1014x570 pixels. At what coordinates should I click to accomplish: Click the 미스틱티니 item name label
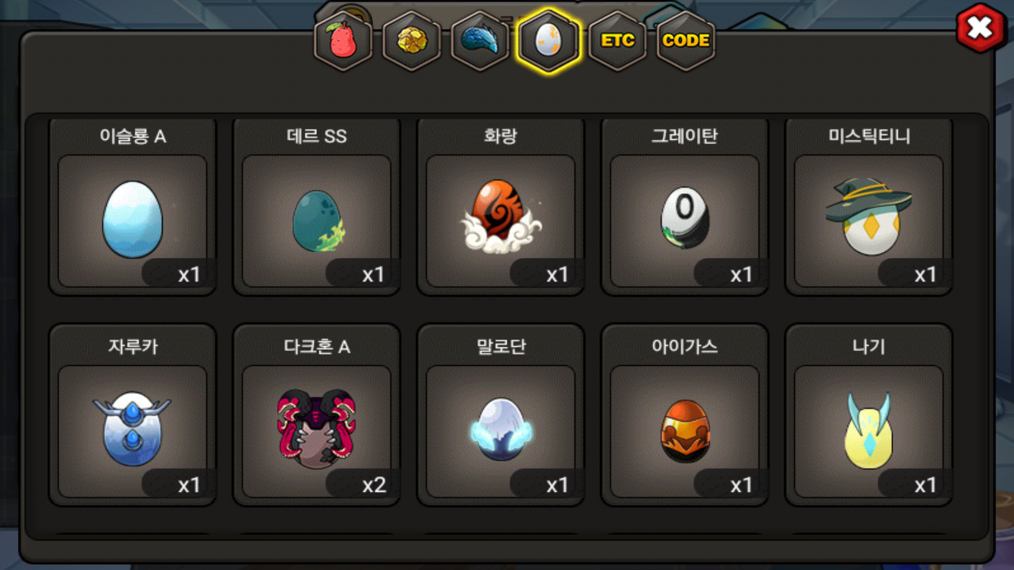(869, 136)
